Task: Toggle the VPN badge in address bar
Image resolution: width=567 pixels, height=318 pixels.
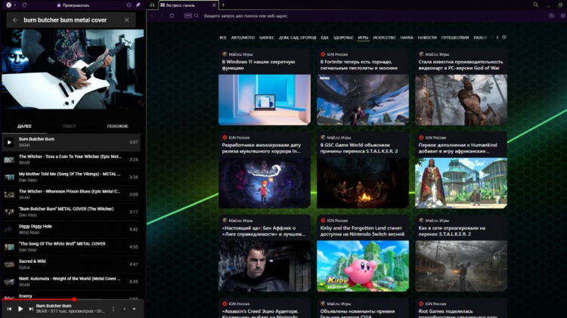Action: [188, 16]
